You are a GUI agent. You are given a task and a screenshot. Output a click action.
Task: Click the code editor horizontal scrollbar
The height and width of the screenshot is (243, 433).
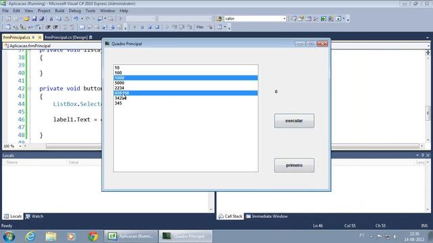tap(233, 146)
